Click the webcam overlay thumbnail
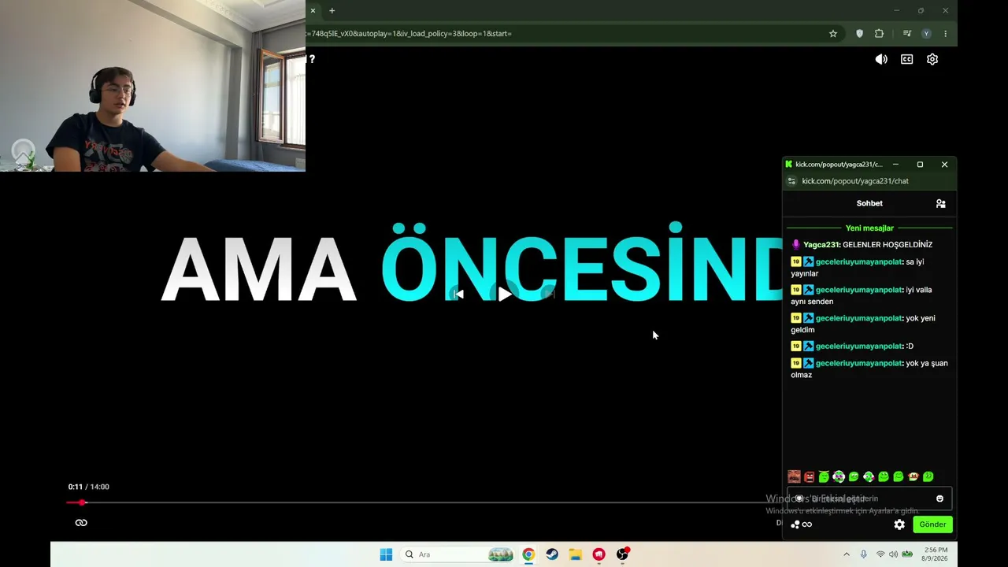Viewport: 1008px width, 567px height. 153,86
